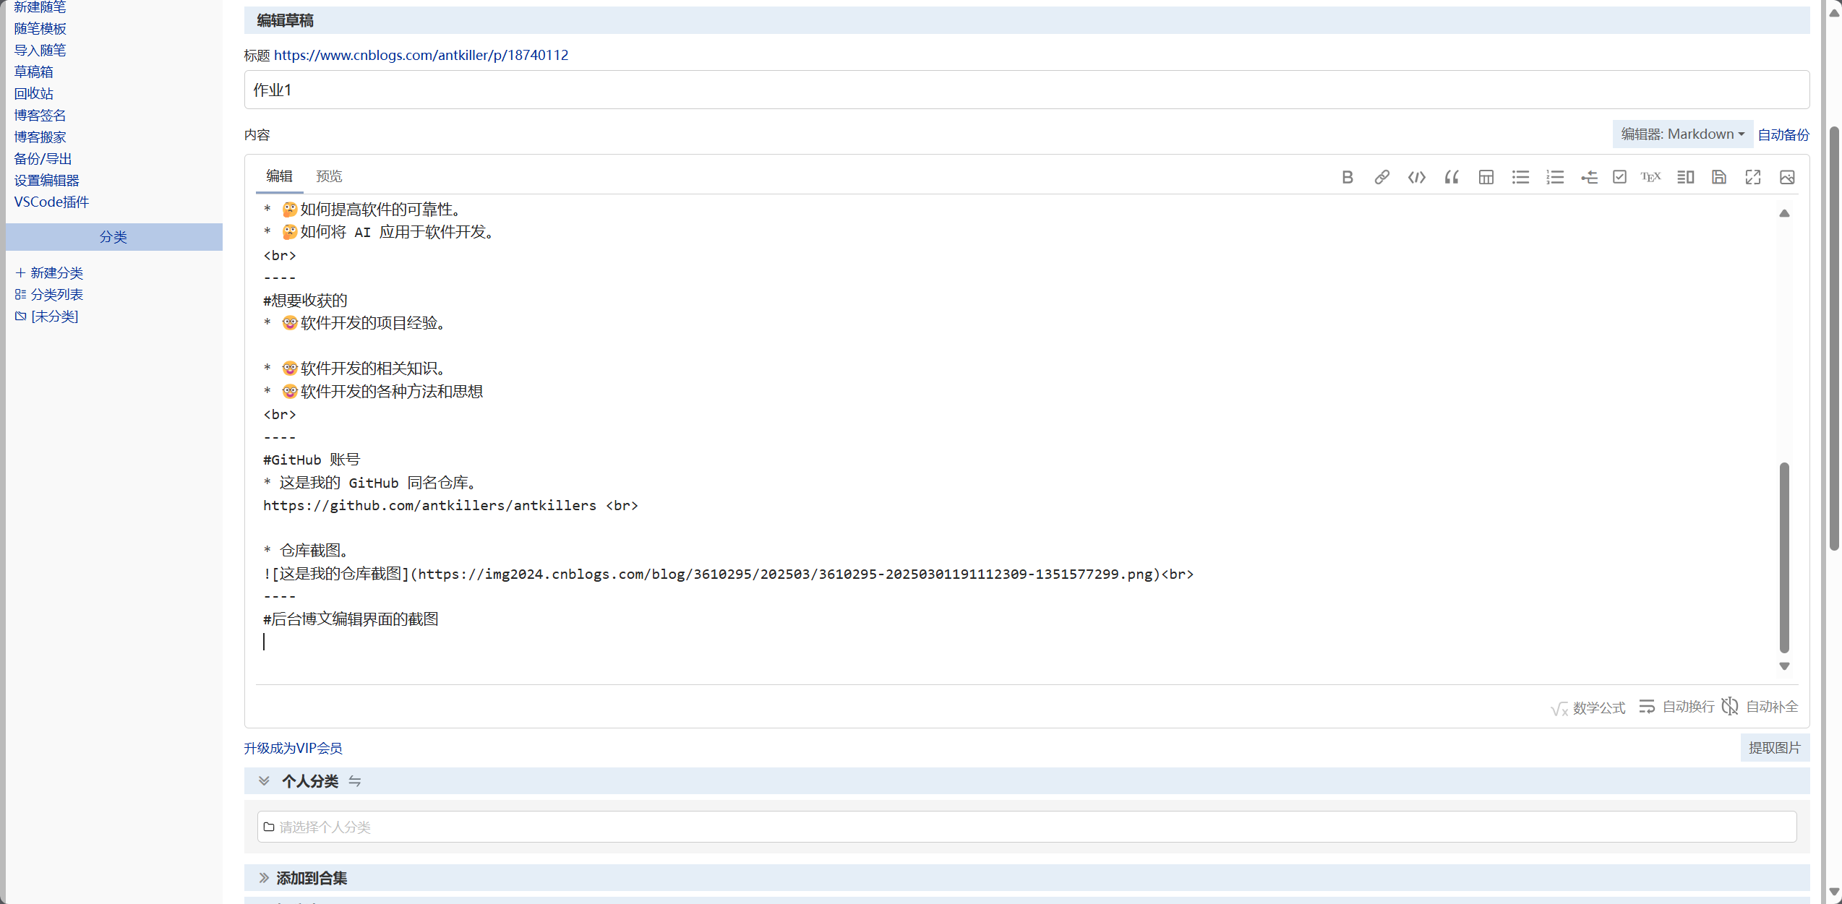The height and width of the screenshot is (904, 1842).
Task: Click the 提取图片 button
Action: coord(1774,748)
